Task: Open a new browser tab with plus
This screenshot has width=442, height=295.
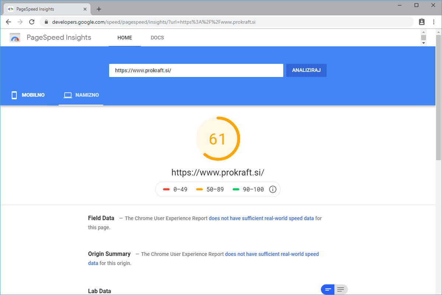Action: (99, 9)
